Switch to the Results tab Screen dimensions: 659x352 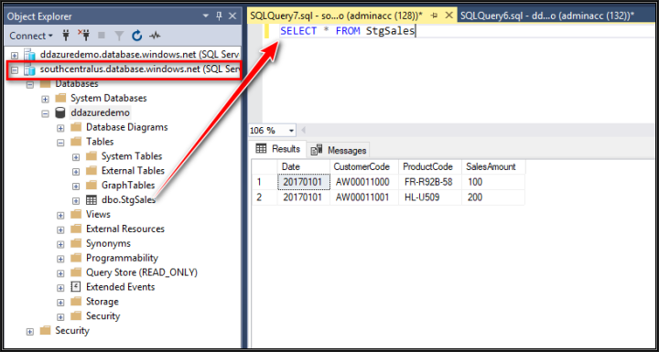(278, 149)
